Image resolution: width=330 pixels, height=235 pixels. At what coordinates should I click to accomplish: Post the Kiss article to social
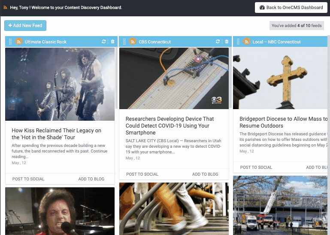28,179
